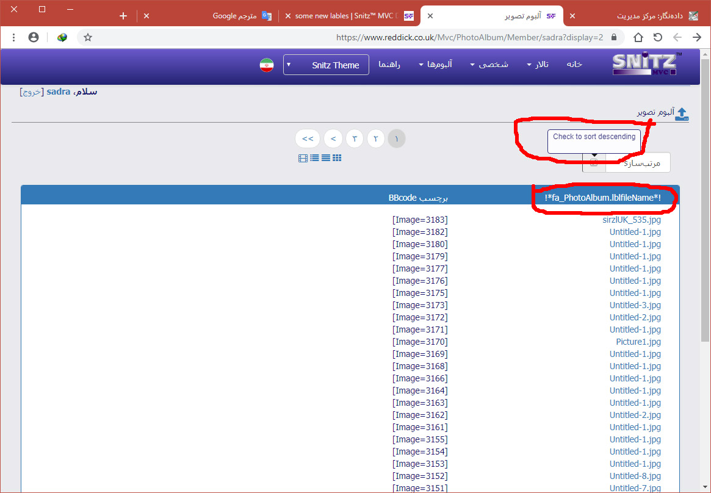Switch to filmstrip view icon

[x=303, y=158]
